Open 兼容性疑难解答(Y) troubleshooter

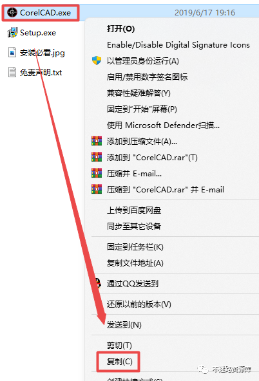pyautogui.click(x=139, y=93)
